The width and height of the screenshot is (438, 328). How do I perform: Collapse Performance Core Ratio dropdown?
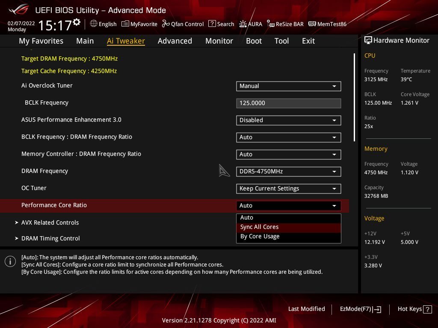coord(289,205)
